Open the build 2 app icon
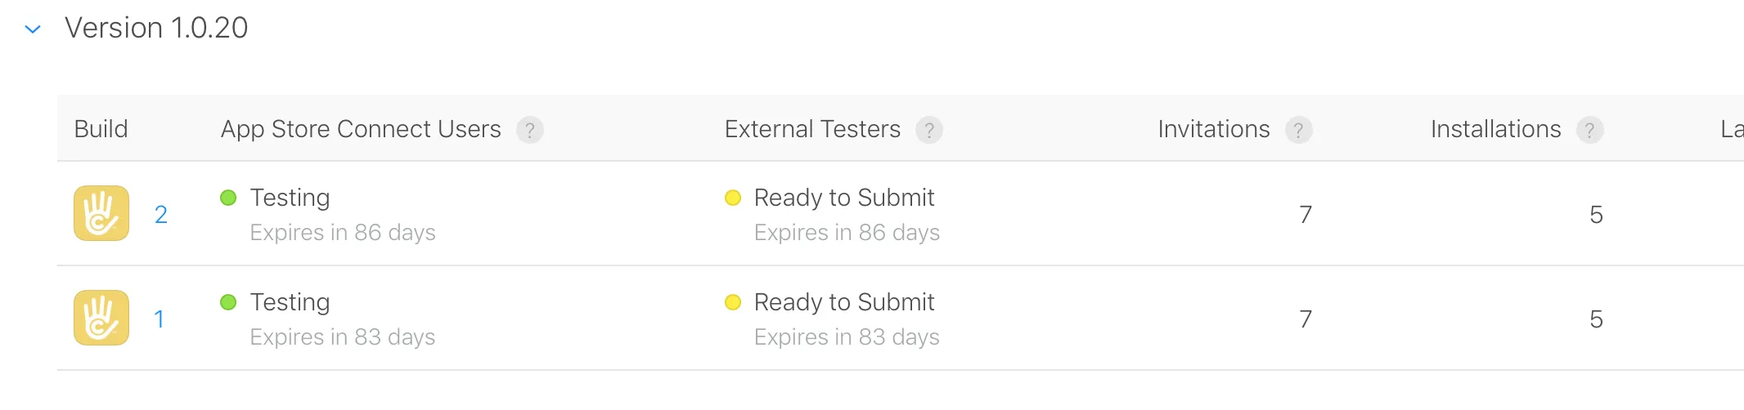The height and width of the screenshot is (410, 1744). click(101, 213)
